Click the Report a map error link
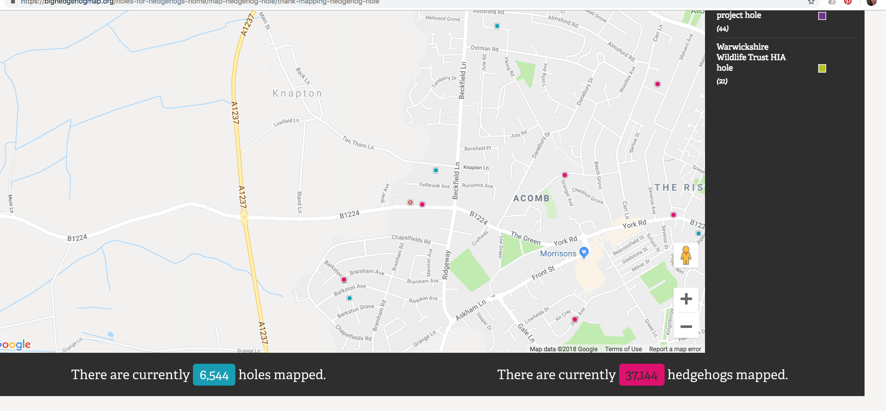The width and height of the screenshot is (886, 411). (674, 349)
